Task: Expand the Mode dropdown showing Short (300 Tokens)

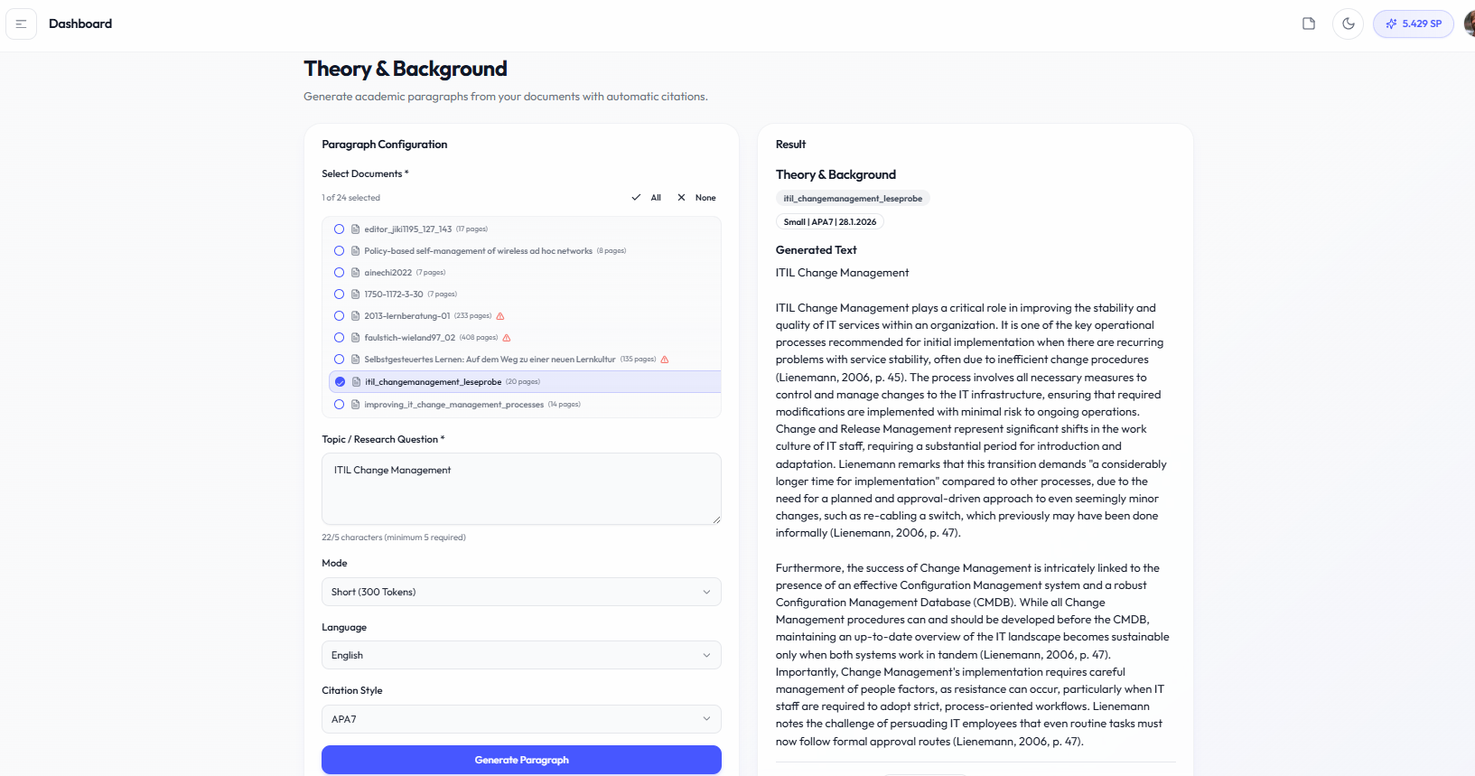Action: 521,592
